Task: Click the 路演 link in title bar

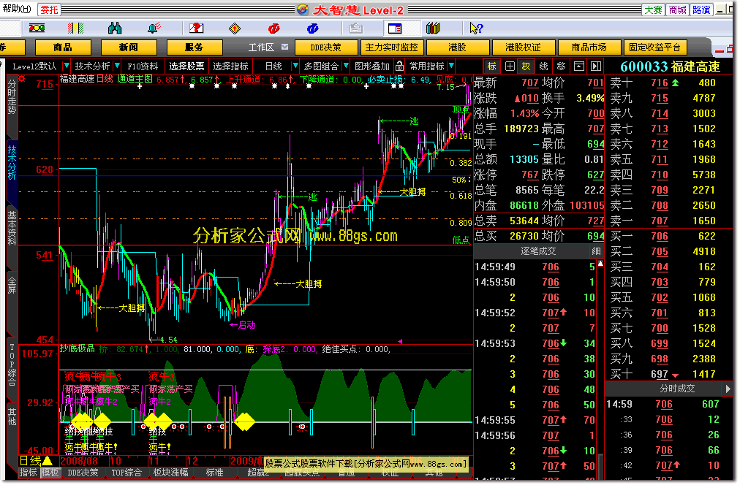Action: [701, 9]
